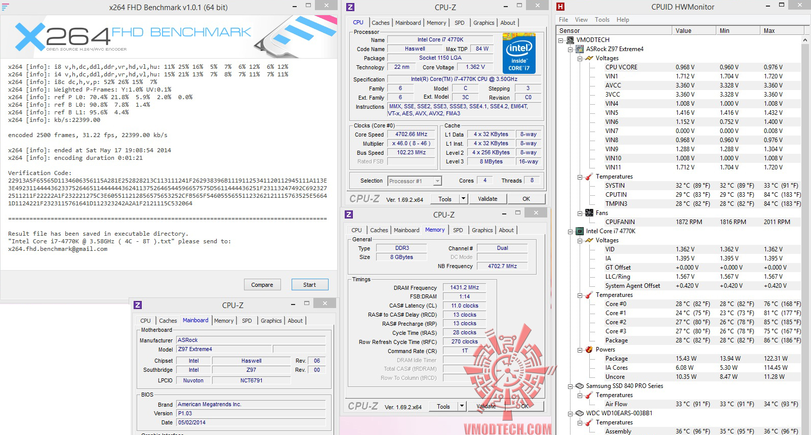Image resolution: width=811 pixels, height=435 pixels.
Task: Open Graphics tab in CPU-Z Memory window
Action: [x=482, y=230]
